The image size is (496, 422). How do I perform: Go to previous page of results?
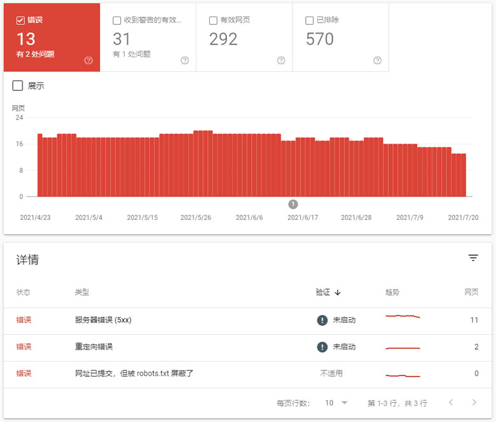[451, 403]
